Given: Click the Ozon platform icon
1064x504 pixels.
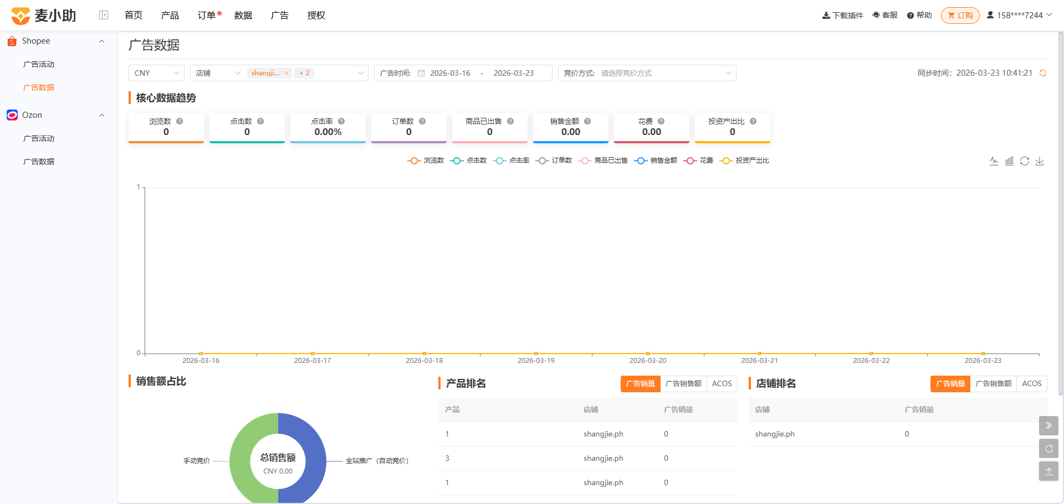Looking at the screenshot, I should click(12, 115).
